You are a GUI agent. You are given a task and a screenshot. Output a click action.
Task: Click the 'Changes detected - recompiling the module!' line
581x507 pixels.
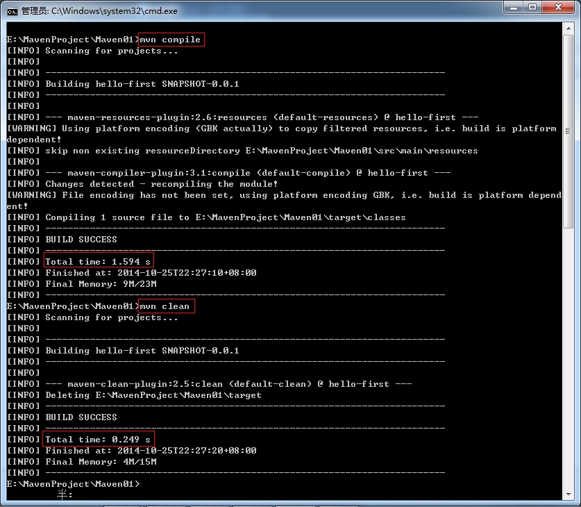[143, 184]
